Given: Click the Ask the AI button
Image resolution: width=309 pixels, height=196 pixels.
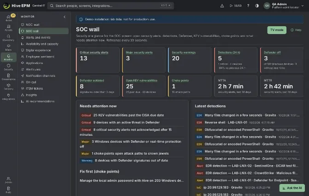Looking at the screenshot, I should 292,188.
